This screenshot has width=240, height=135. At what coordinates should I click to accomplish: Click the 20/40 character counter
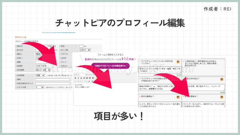click(223, 92)
